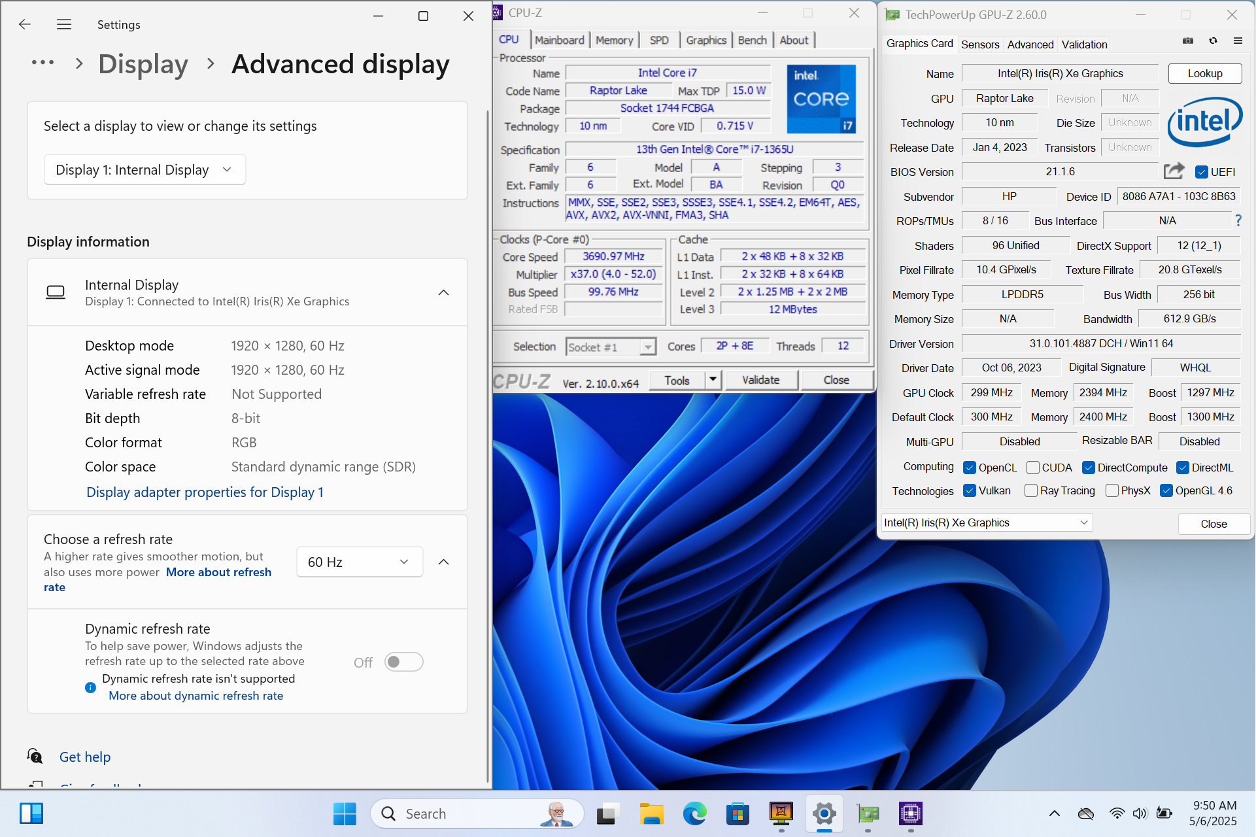Click the Settings window vertical scrollbar
1256x837 pixels.
(487, 445)
